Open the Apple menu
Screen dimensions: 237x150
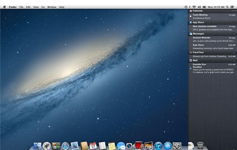(x=4, y=7)
